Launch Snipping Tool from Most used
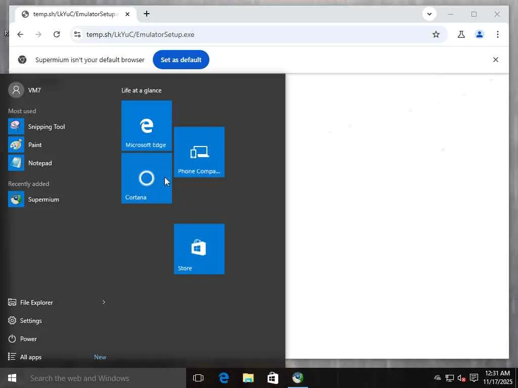 coord(56,127)
